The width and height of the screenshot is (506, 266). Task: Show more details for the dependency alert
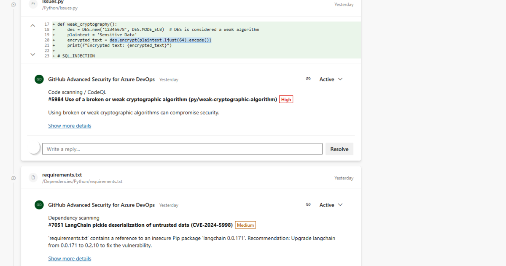click(x=70, y=259)
